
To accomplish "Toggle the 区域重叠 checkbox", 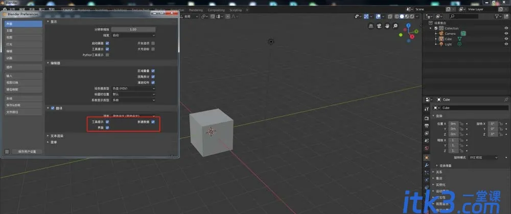I will point(153,70).
